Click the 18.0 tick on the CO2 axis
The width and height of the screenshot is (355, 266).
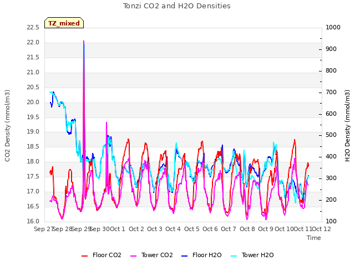tap(33, 161)
